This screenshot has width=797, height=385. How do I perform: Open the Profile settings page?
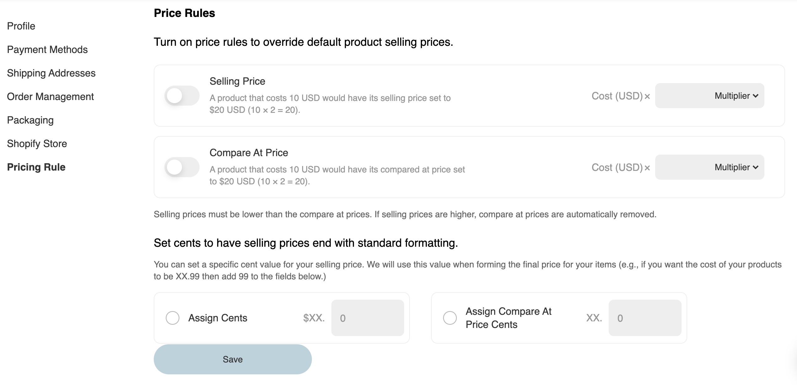21,26
